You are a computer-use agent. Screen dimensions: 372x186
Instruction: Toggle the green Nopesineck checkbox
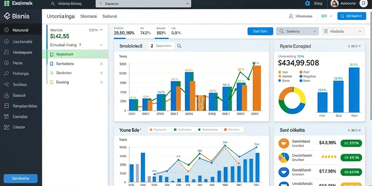[x=52, y=54]
